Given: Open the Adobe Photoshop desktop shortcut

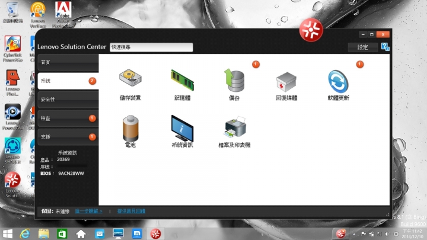Looking at the screenshot, I should tap(63, 15).
